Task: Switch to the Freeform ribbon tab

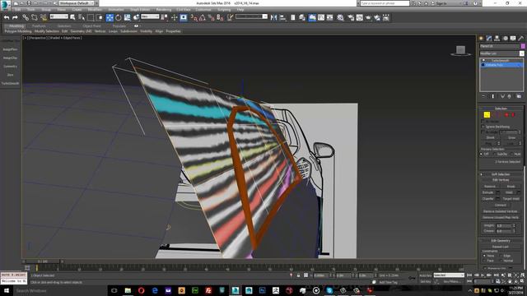Action: click(39, 25)
